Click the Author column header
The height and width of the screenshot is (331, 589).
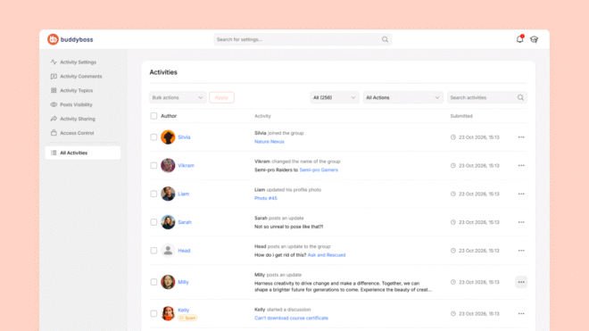pyautogui.click(x=169, y=116)
